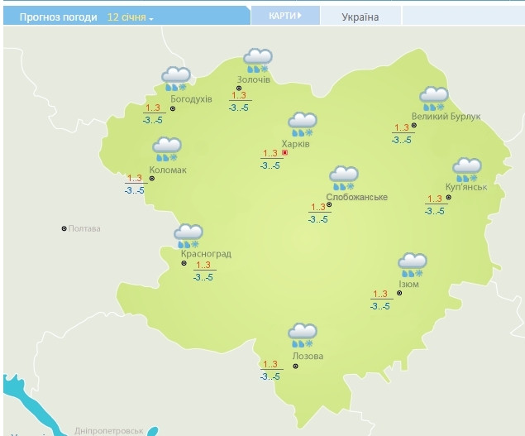The image size is (525, 436).
Task: Click the Дніпропетровськ label on the map
Action: click(x=108, y=430)
